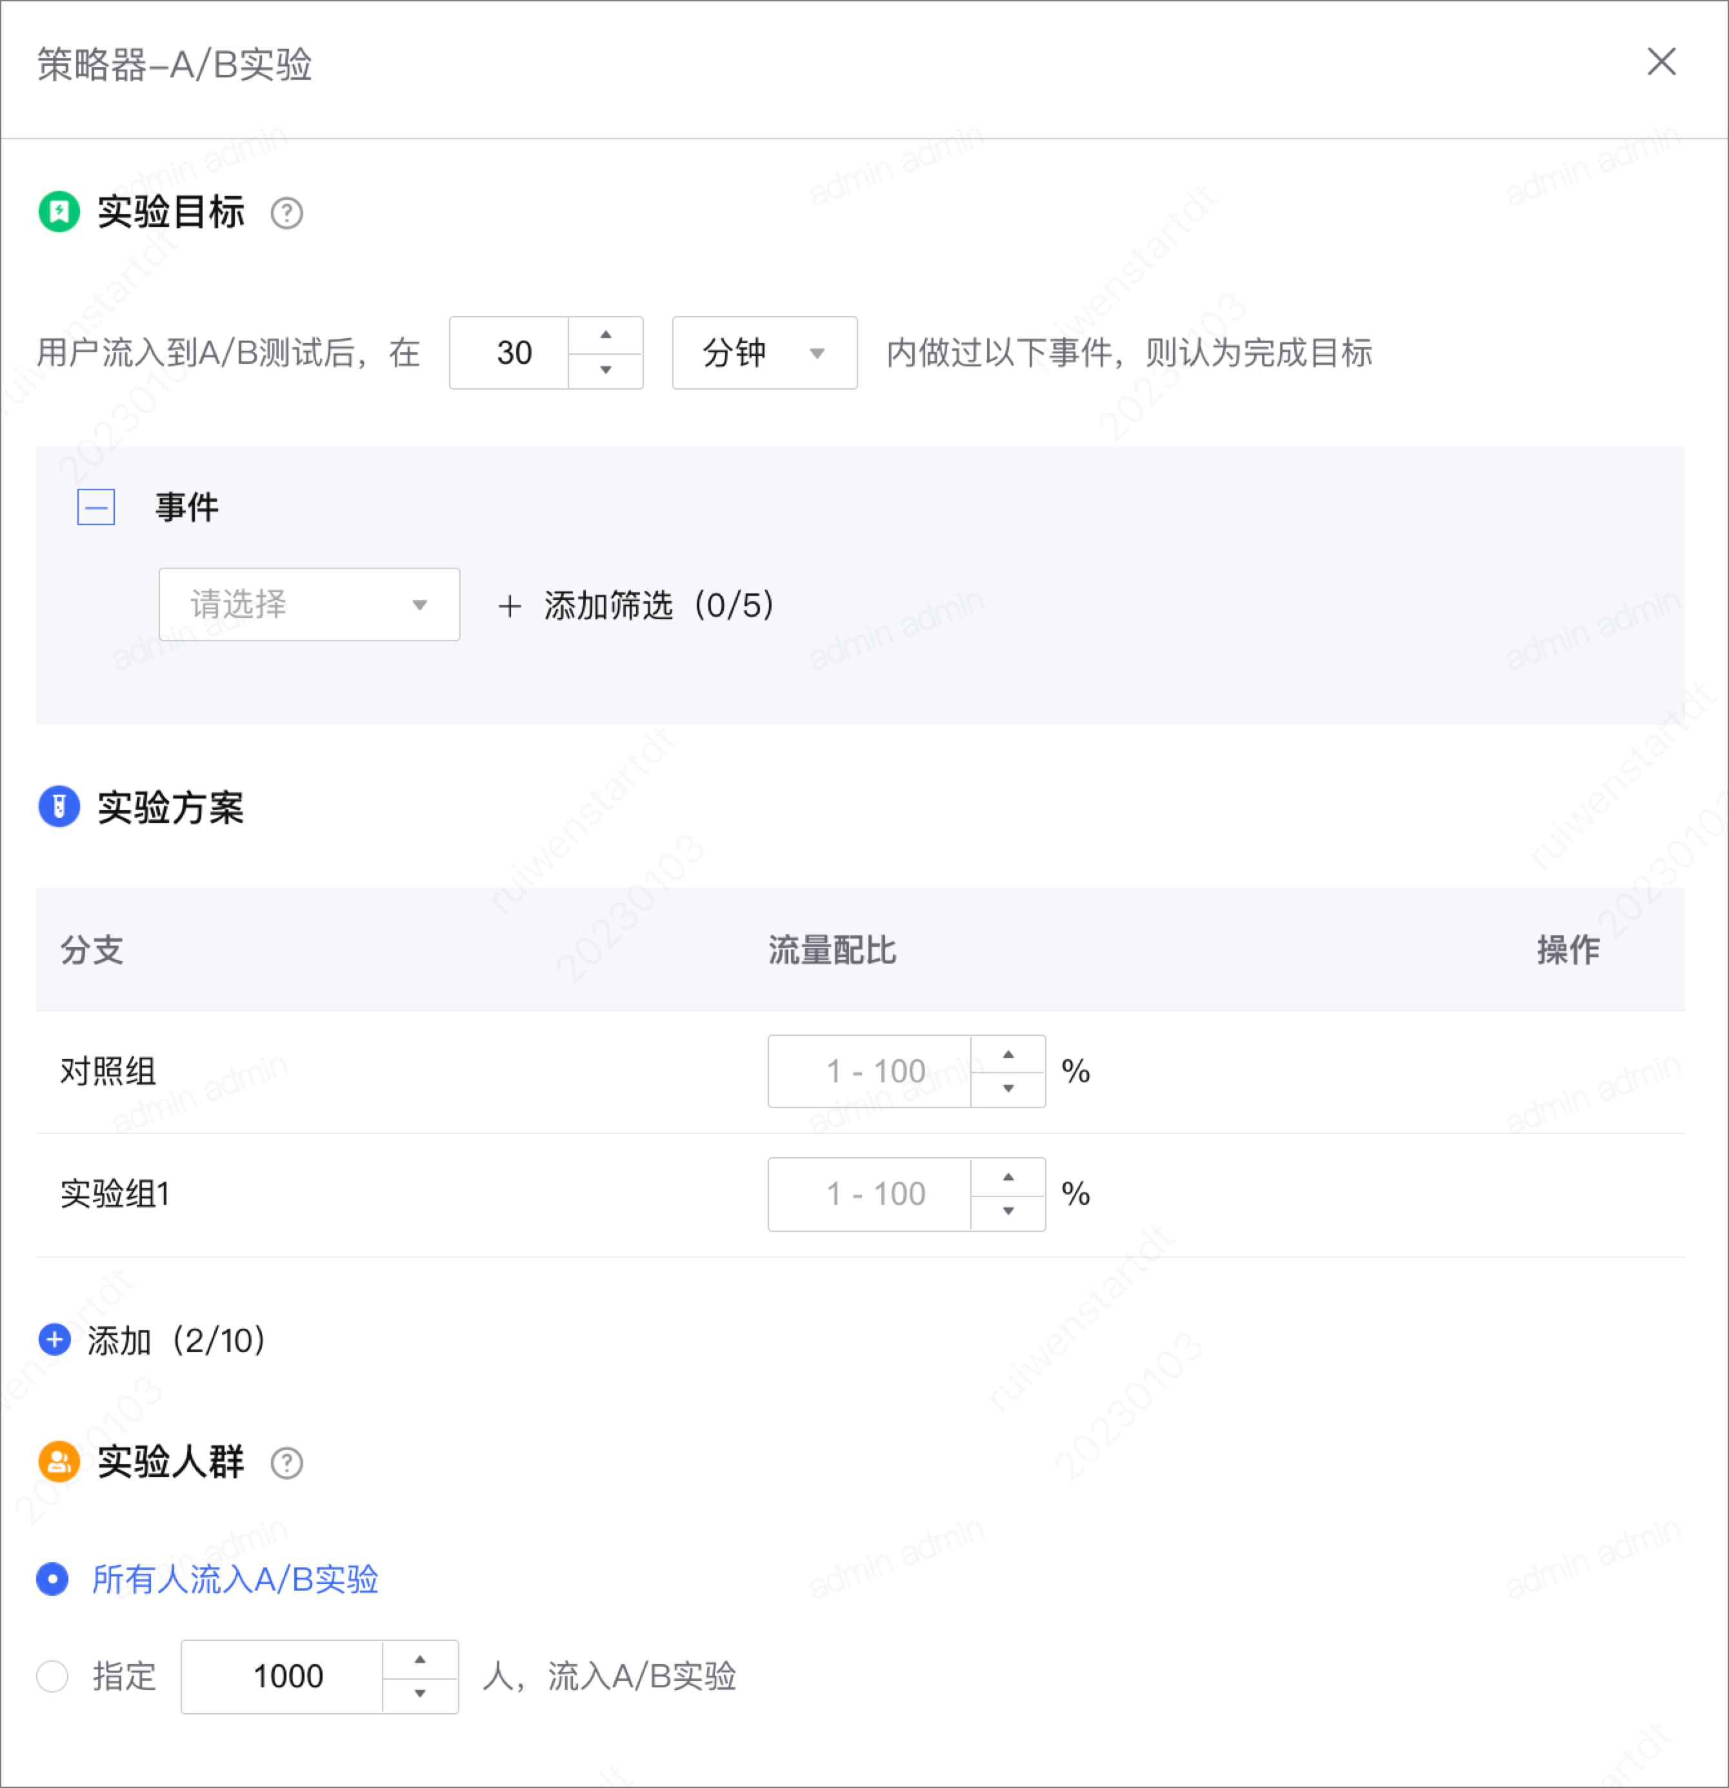Open help tooltip next to 实验人群
The width and height of the screenshot is (1729, 1788).
click(286, 1464)
